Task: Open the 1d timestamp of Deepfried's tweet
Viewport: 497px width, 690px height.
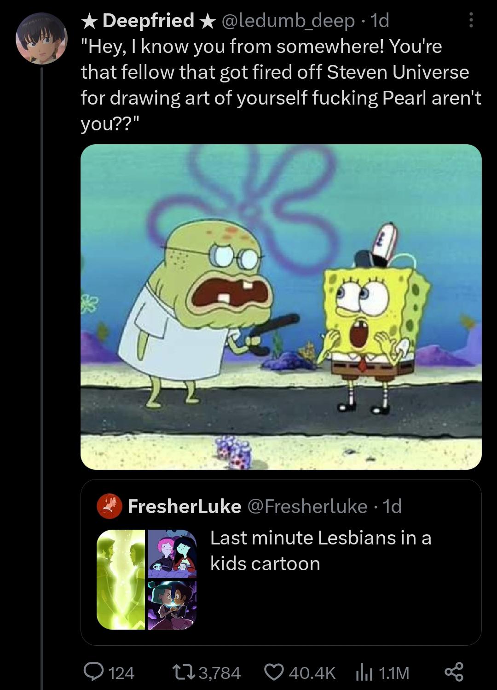Action: [380, 21]
